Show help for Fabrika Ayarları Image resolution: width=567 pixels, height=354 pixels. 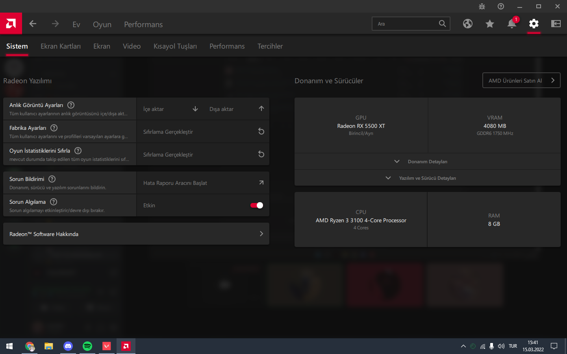pyautogui.click(x=54, y=128)
